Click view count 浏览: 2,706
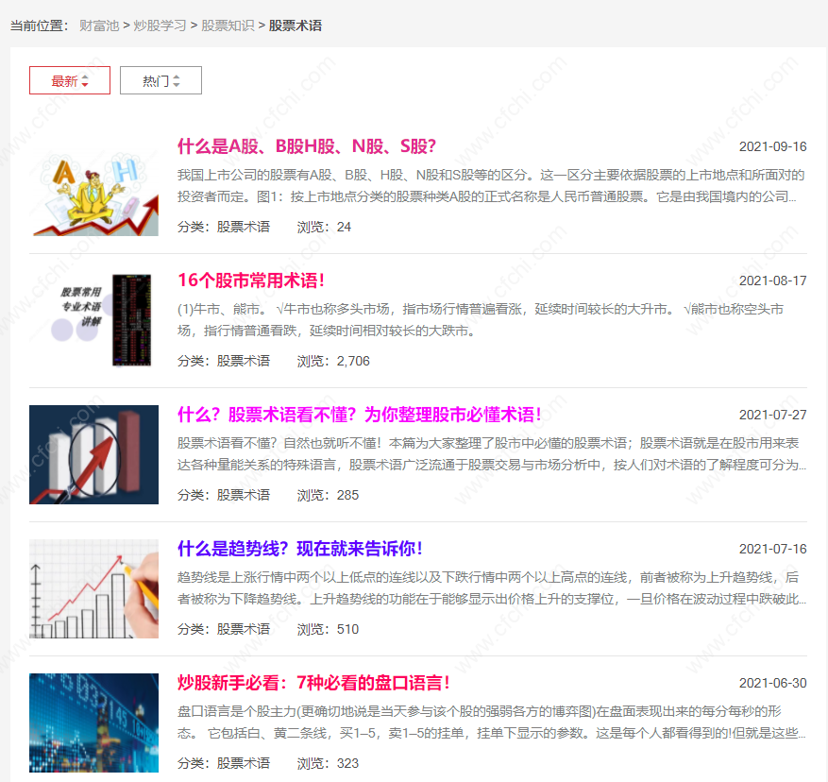Viewport: 828px width, 782px height. [x=333, y=362]
